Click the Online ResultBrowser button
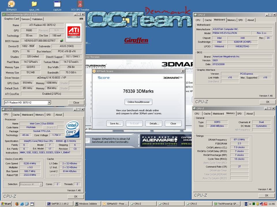Image resolution: width=277 pixels, height=207 pixels. click(x=138, y=102)
